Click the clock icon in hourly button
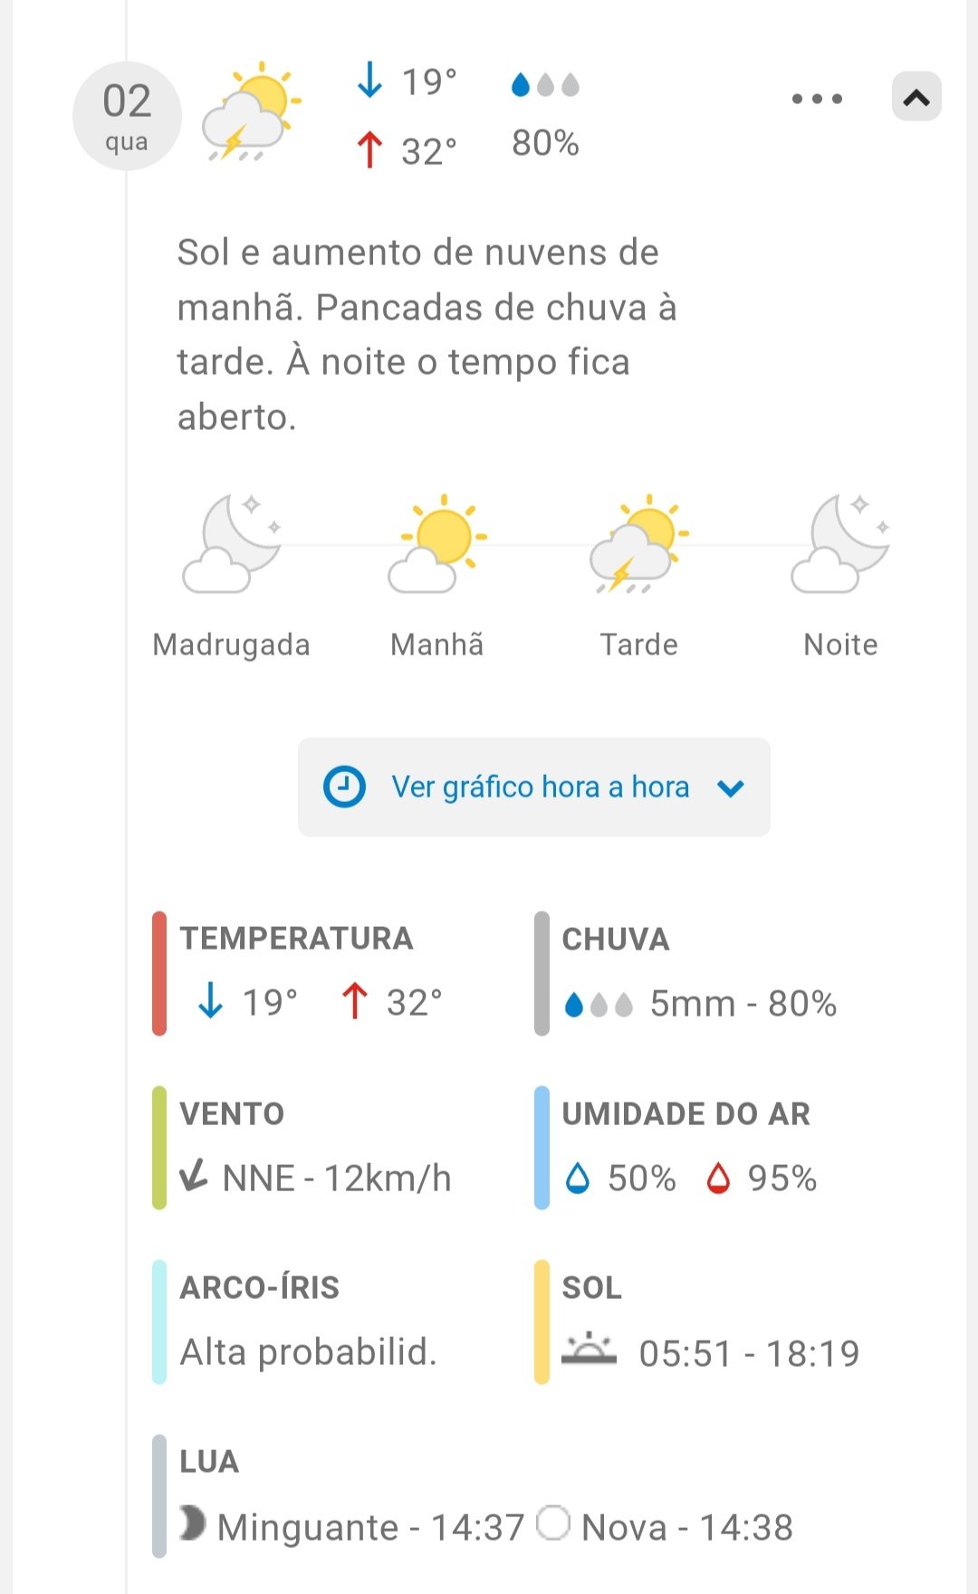Screen dimensions: 978x1594 coord(344,787)
